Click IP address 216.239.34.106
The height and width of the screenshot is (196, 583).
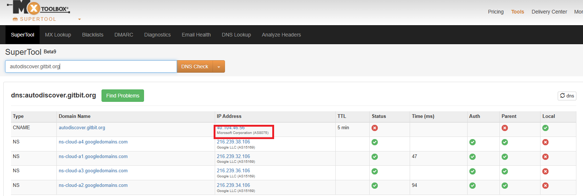(233, 185)
